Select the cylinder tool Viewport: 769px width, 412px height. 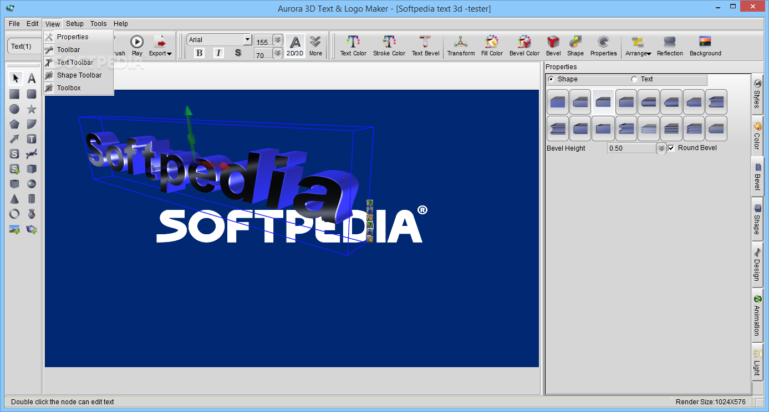pos(32,199)
